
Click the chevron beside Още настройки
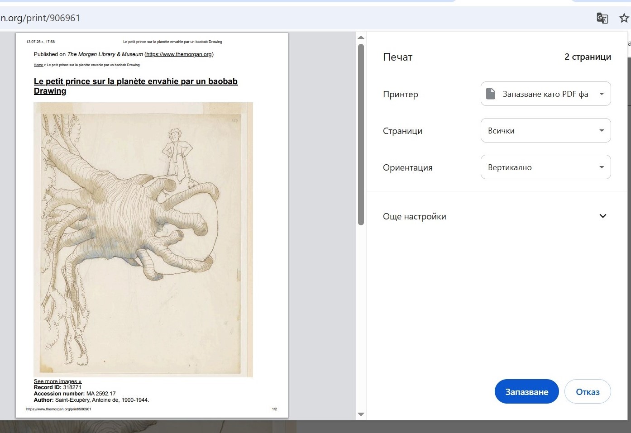click(x=602, y=216)
